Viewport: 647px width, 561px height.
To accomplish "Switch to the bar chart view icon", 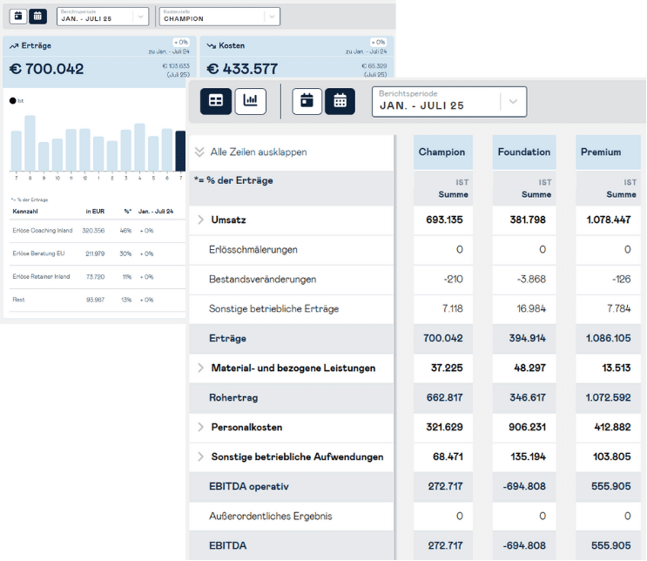I will [x=251, y=101].
